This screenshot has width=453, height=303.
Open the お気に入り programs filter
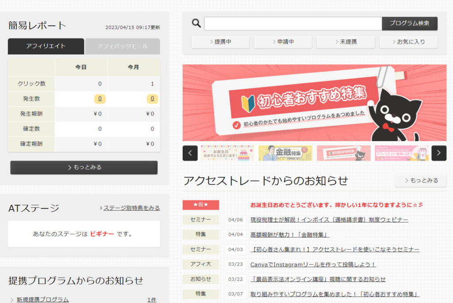(408, 42)
